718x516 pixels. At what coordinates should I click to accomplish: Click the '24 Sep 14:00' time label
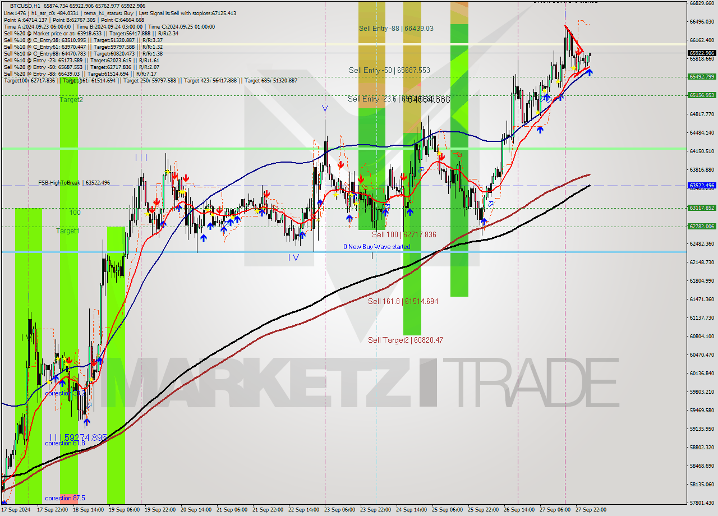[x=411, y=510]
